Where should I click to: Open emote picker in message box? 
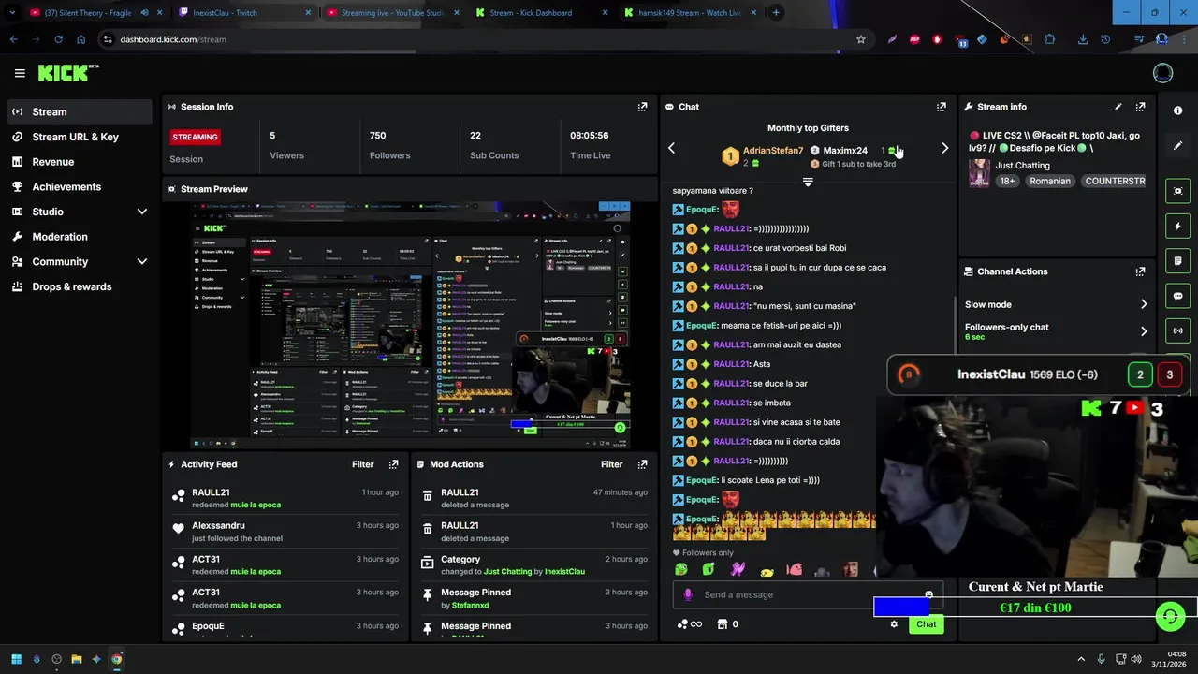(928, 594)
